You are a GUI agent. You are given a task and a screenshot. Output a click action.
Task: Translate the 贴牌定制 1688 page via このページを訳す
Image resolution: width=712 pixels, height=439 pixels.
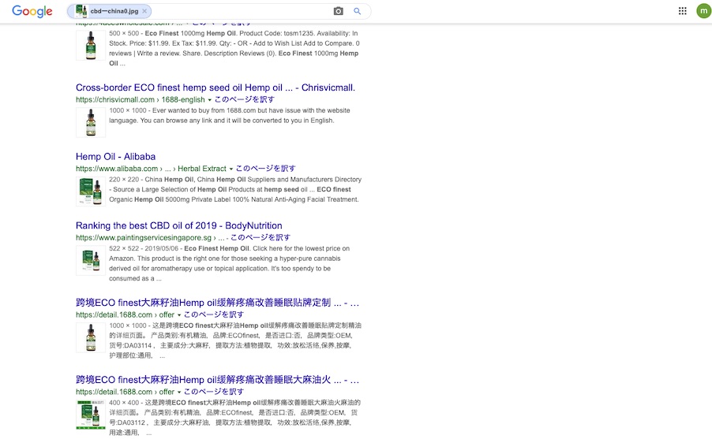pyautogui.click(x=214, y=314)
